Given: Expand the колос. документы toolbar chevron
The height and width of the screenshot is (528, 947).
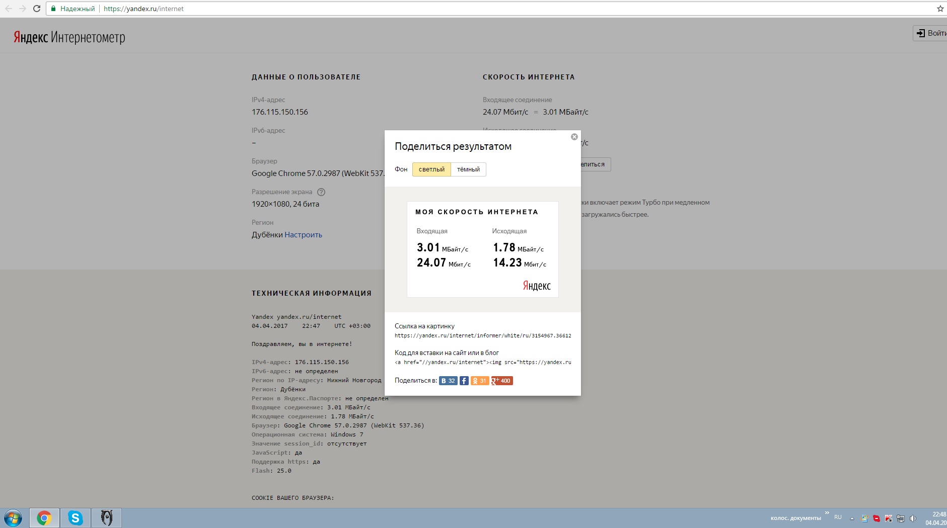Looking at the screenshot, I should pyautogui.click(x=827, y=513).
